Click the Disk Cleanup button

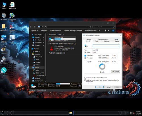coord(116,71)
